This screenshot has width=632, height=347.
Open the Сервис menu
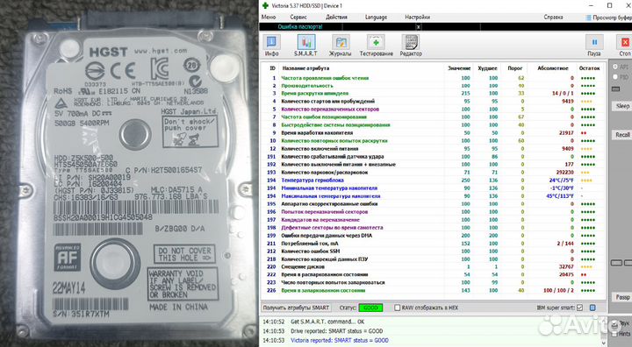pos(298,18)
